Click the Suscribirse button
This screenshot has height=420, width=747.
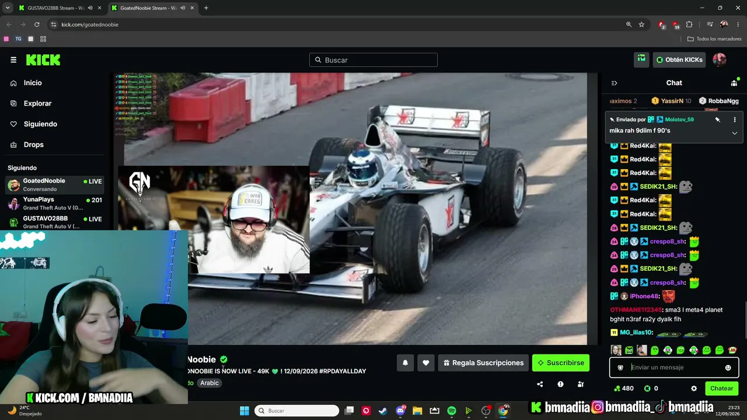[561, 363]
